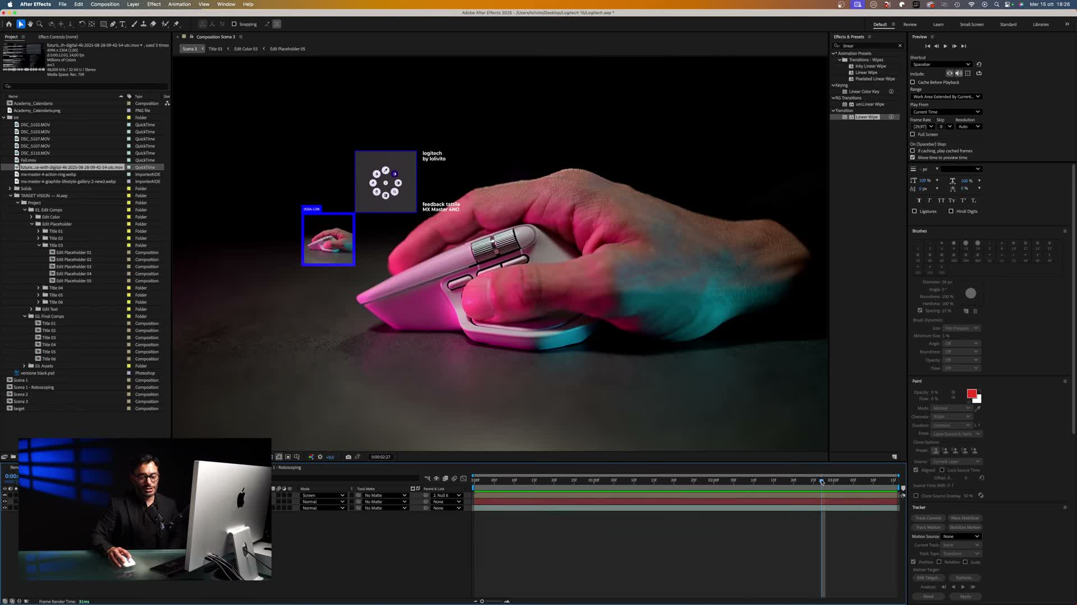Select the Puppet Pin tool
This screenshot has width=1077, height=605.
(176, 24)
